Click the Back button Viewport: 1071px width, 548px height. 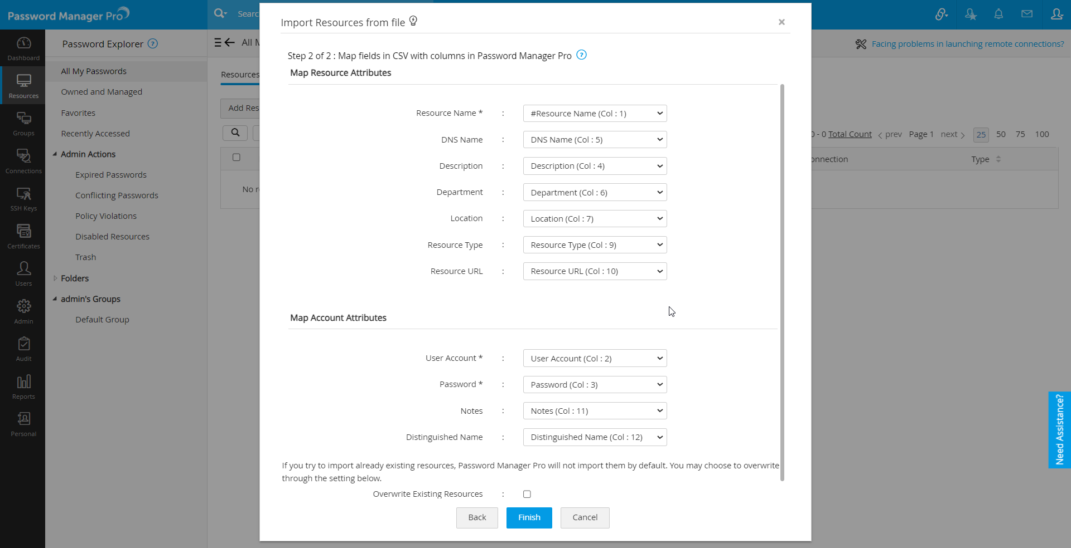coord(477,517)
